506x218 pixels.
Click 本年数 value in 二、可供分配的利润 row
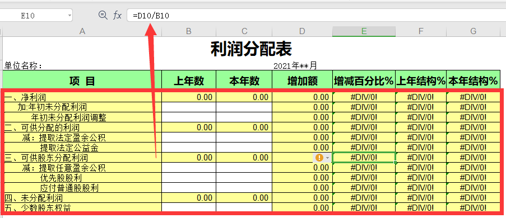pyautogui.click(x=244, y=127)
